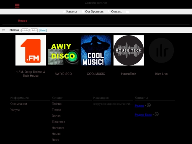Click the Информация footer heading
The width and height of the screenshot is (192, 144).
click(x=20, y=98)
